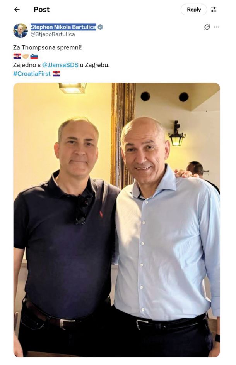Open the @JJansaSDS mention link
Viewport: 236px width, 365px height.
(60, 65)
